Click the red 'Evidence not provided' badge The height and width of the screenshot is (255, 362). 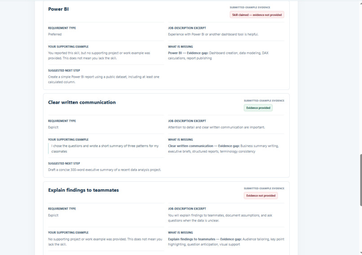(x=260, y=196)
